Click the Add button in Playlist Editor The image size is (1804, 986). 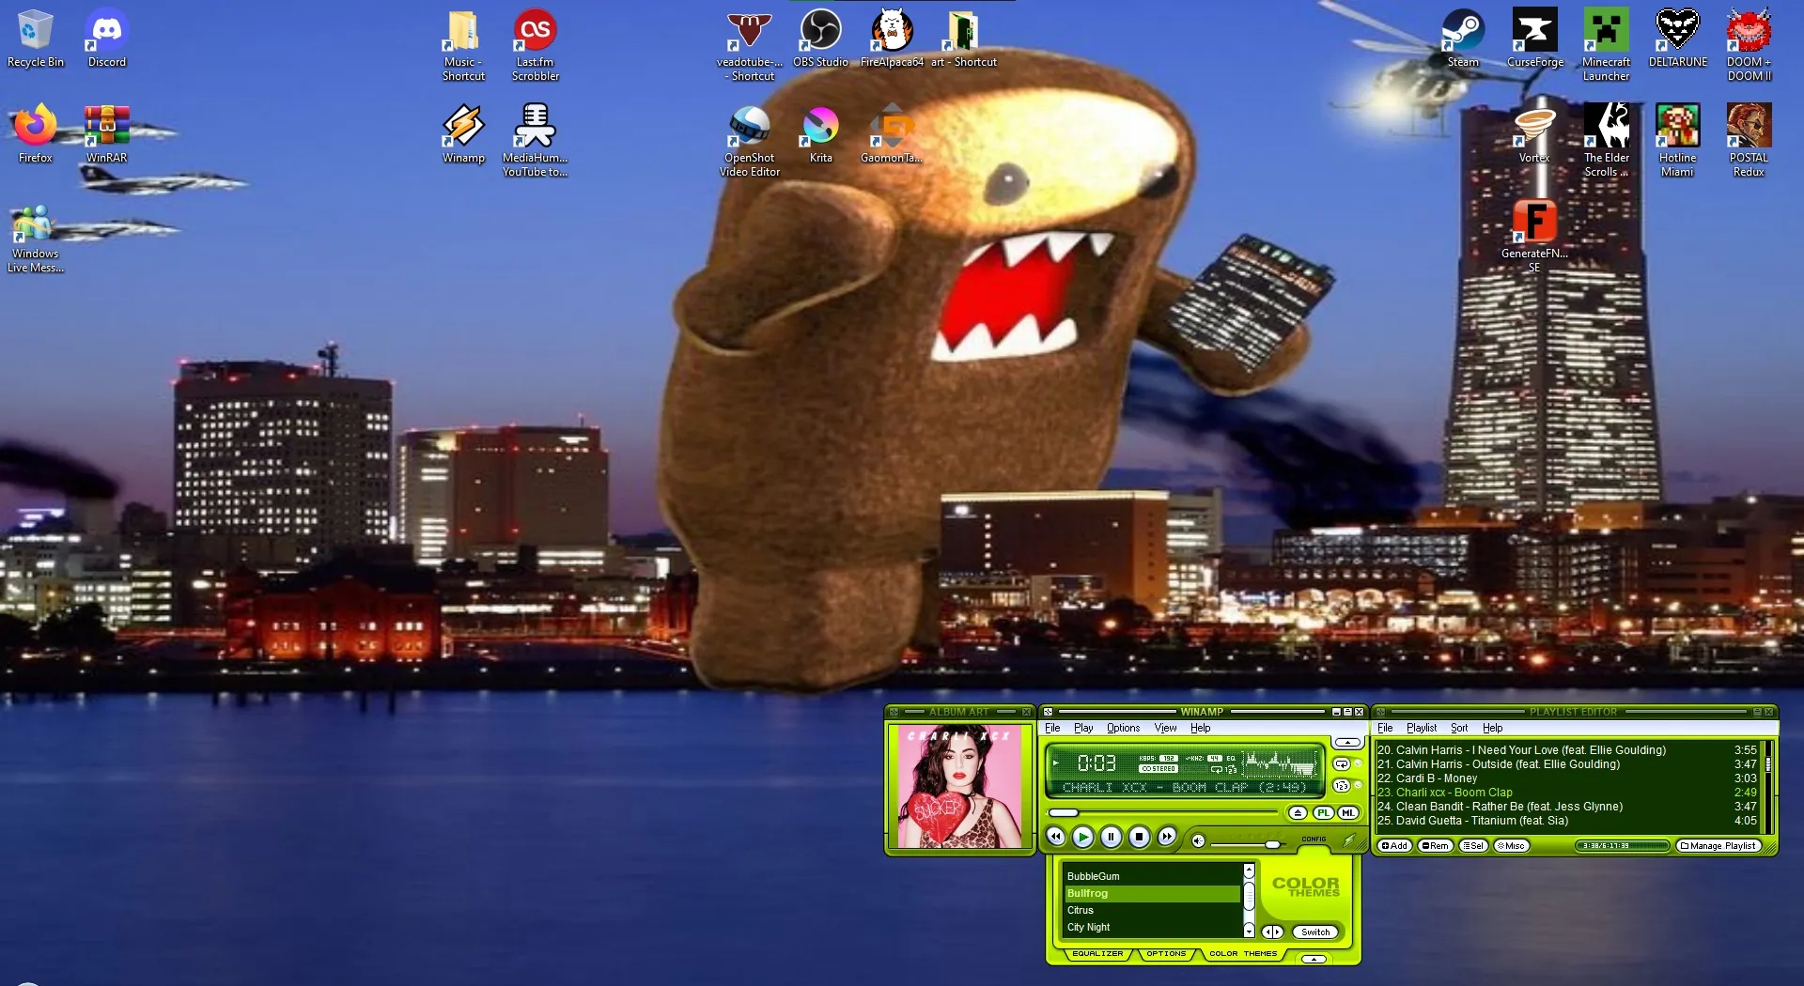1394,846
